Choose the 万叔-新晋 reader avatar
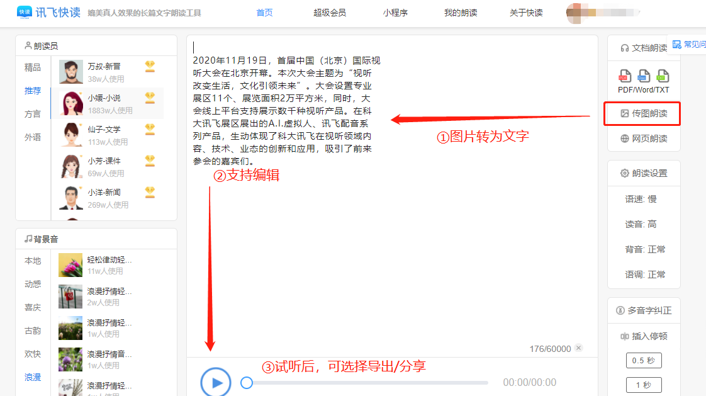The height and width of the screenshot is (396, 706). point(70,72)
